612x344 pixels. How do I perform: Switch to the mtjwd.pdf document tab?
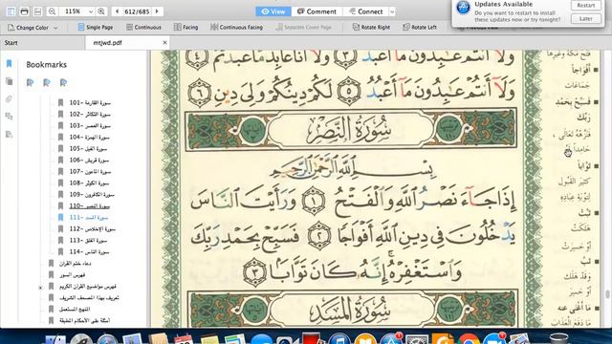pos(108,42)
